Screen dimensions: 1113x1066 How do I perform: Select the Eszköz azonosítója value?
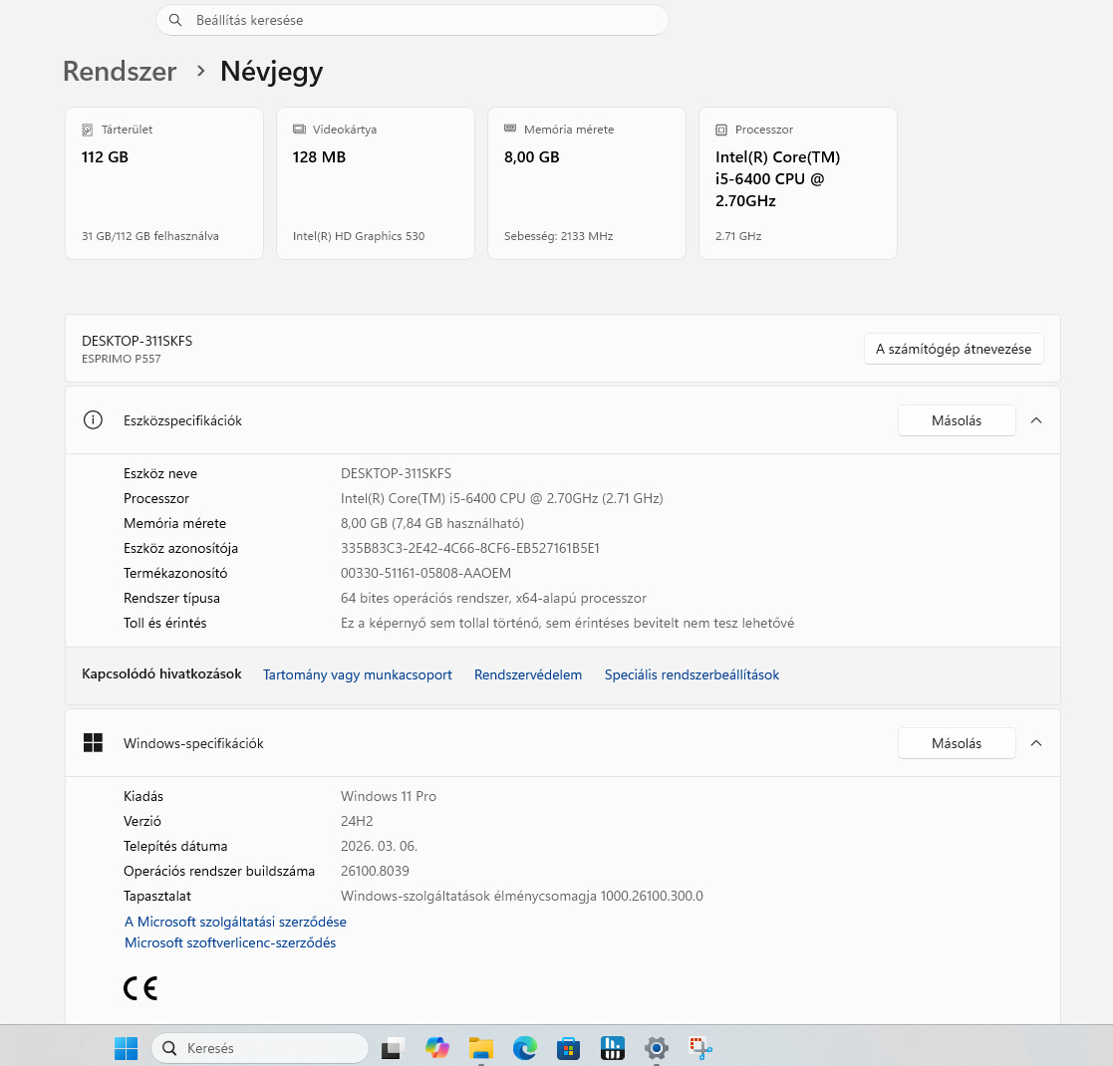point(470,548)
